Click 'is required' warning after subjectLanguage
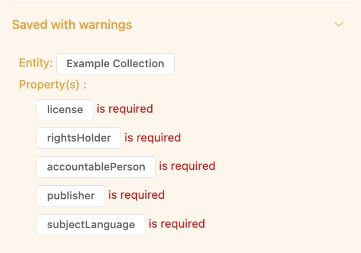 [x=177, y=224]
